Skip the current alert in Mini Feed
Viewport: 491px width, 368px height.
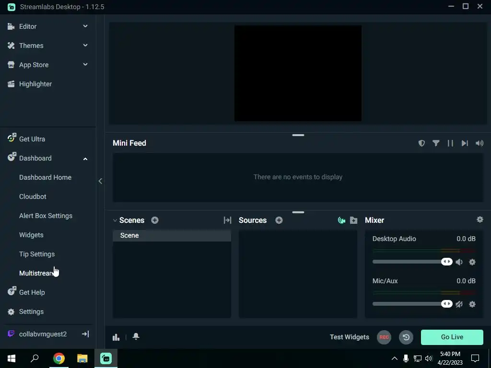pos(465,143)
